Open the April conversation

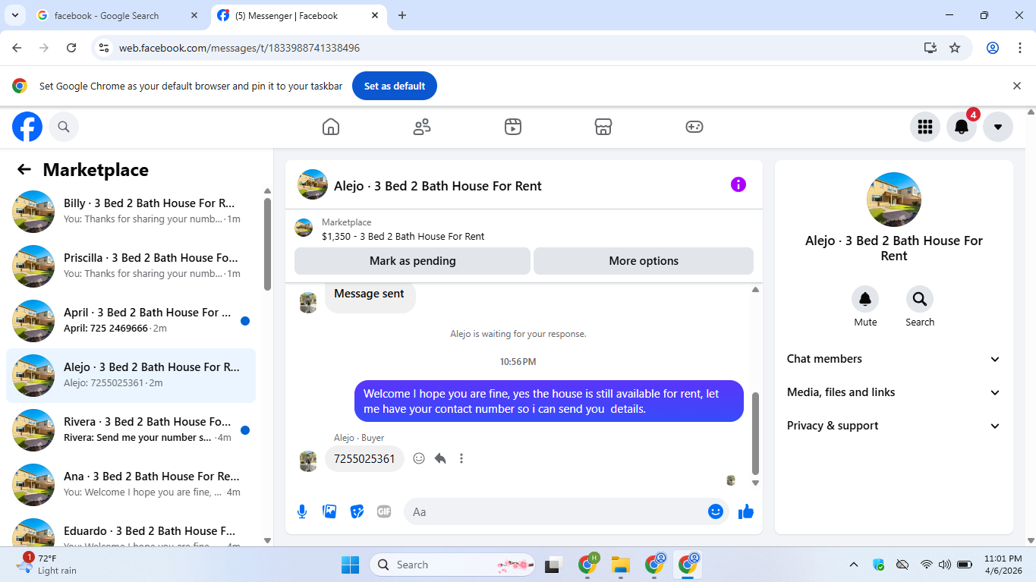click(x=131, y=321)
